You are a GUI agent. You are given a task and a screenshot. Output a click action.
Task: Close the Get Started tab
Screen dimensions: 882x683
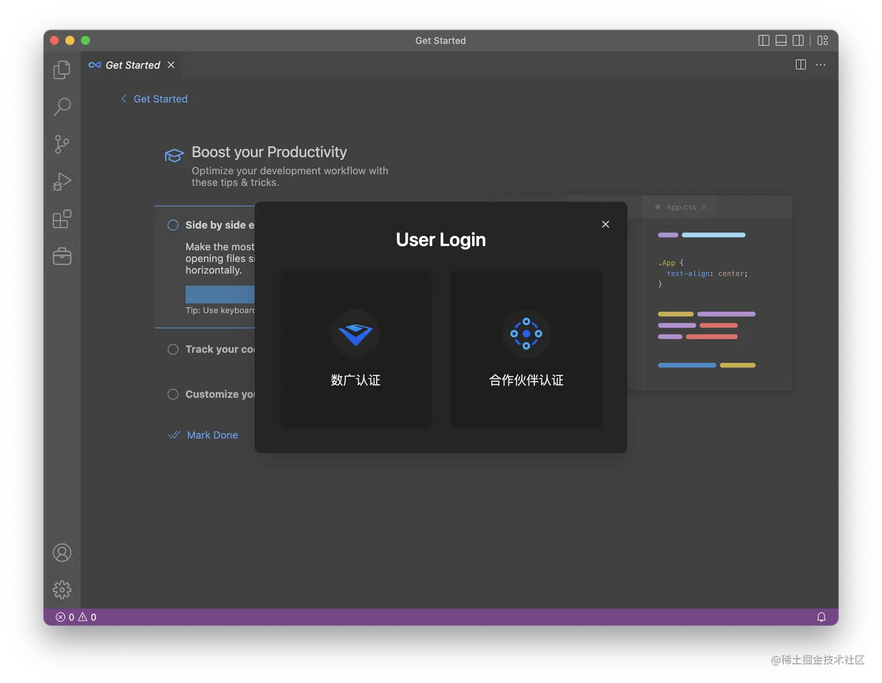[171, 65]
